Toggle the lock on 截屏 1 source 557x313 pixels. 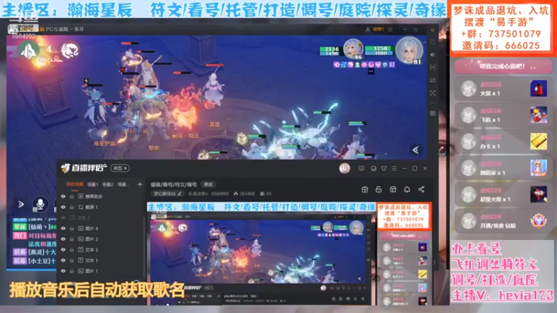click(x=72, y=207)
